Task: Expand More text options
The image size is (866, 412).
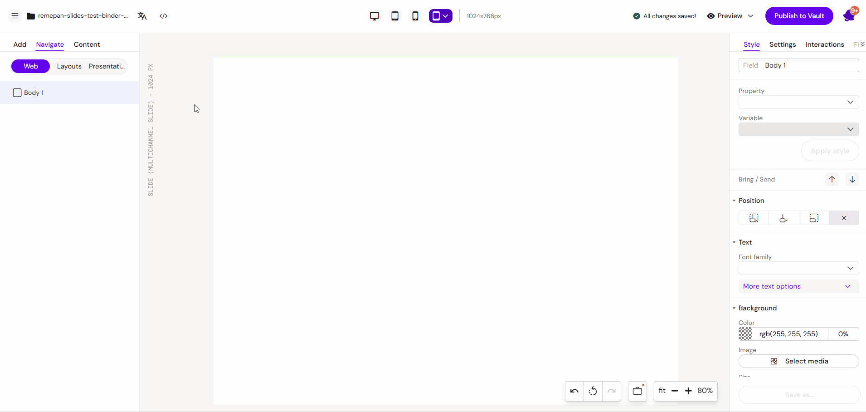Action: point(799,286)
